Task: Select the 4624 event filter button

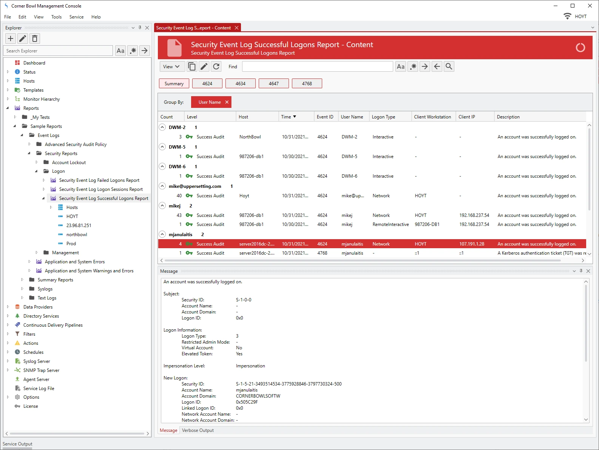Action: 207,84
